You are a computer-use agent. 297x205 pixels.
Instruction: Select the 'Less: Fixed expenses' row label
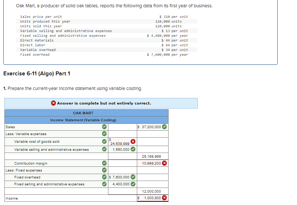[x=24, y=170]
